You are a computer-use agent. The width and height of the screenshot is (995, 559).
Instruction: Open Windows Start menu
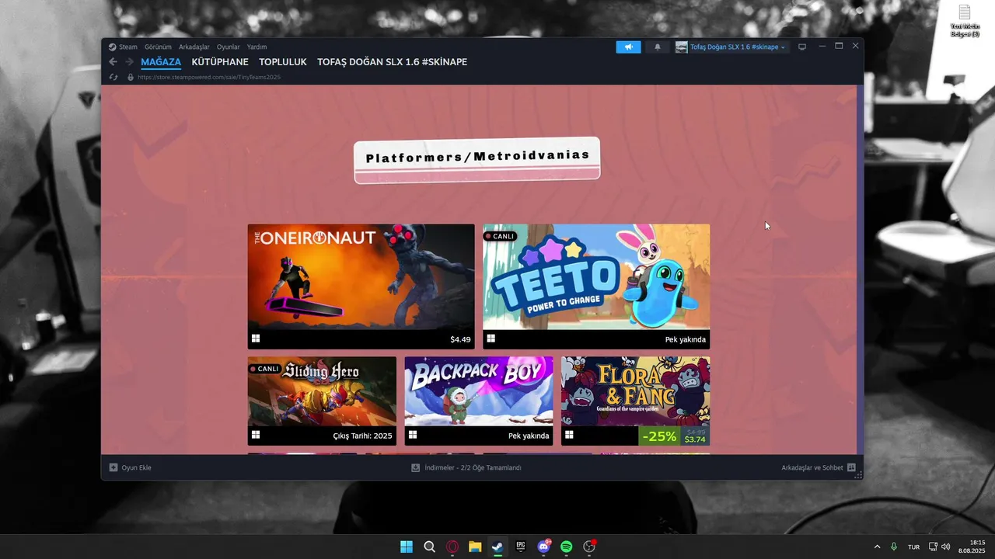pos(407,547)
